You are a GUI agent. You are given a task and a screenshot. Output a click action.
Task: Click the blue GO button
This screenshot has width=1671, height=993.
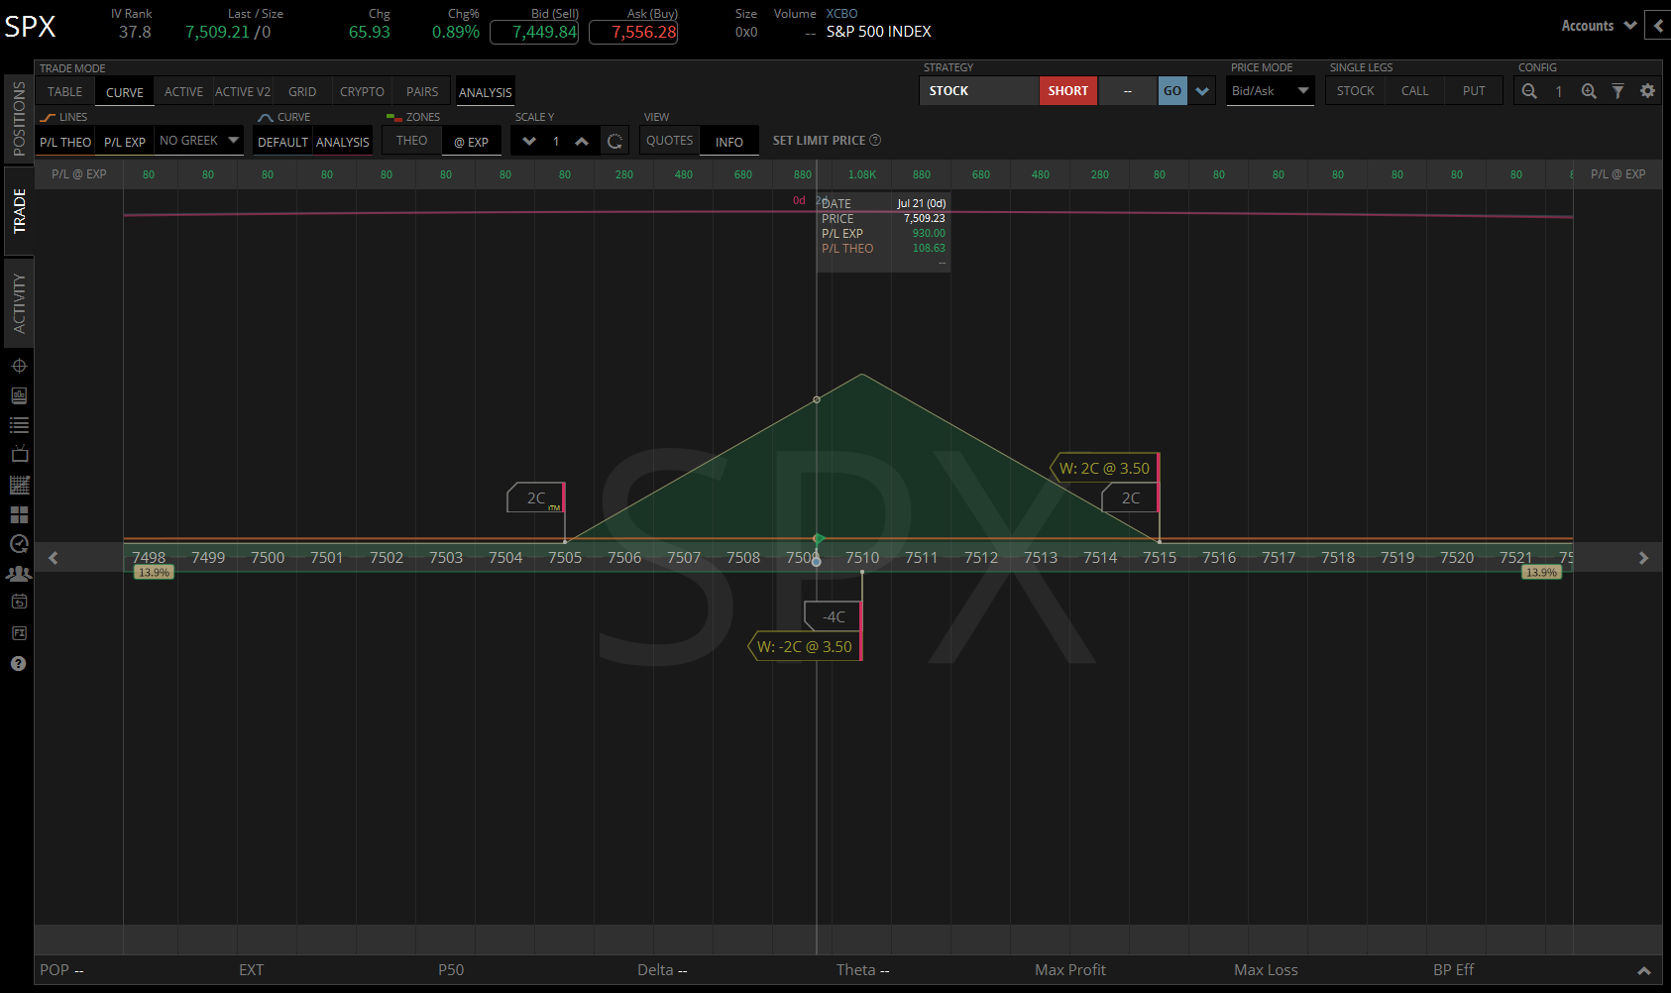(x=1172, y=91)
